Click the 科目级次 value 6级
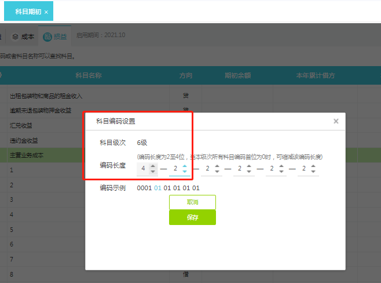 point(142,143)
